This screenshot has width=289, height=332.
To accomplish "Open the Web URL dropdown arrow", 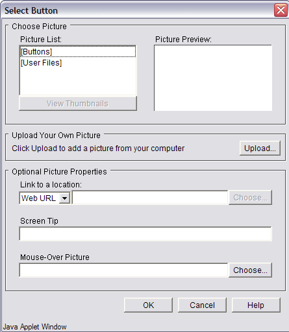I will click(x=64, y=198).
